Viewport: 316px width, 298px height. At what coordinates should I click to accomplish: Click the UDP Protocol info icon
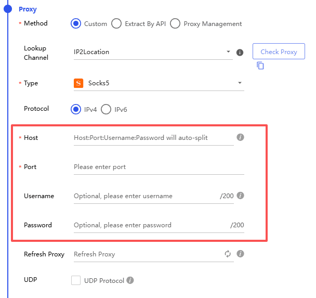tap(130, 281)
